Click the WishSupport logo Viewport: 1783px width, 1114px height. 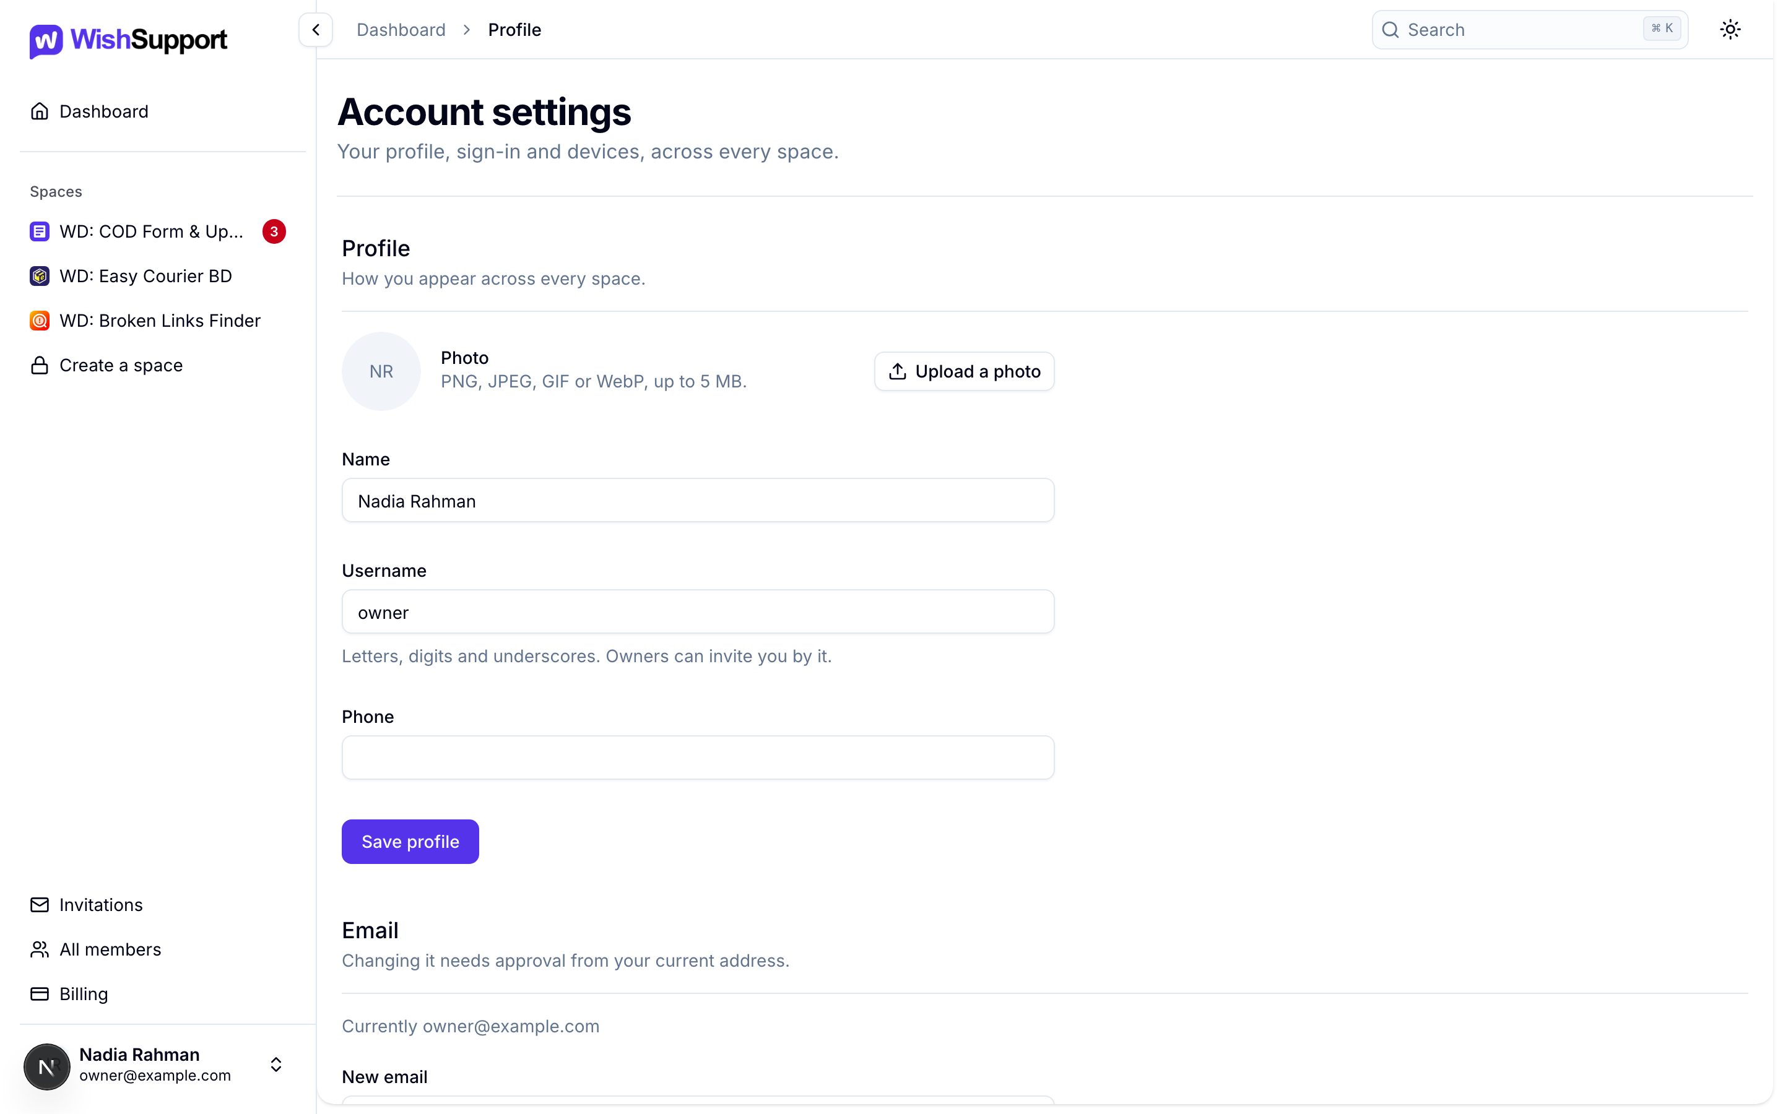pyautogui.click(x=128, y=40)
